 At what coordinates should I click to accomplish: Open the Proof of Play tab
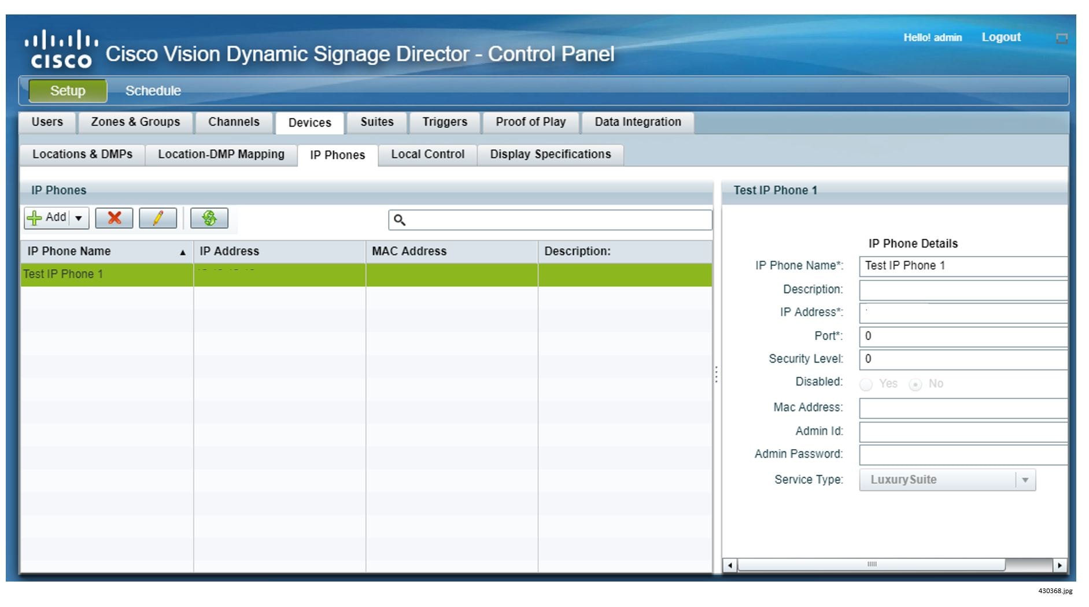(x=531, y=122)
